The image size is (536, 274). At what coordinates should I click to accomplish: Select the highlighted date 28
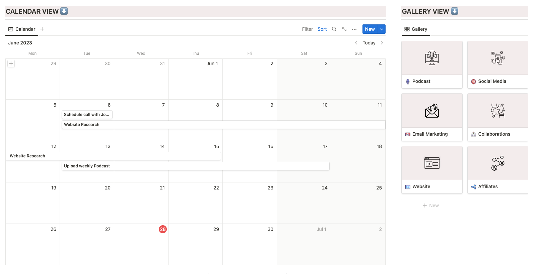tap(163, 229)
